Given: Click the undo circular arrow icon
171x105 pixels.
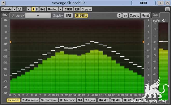Looking at the screenshot, I should point(19,9).
